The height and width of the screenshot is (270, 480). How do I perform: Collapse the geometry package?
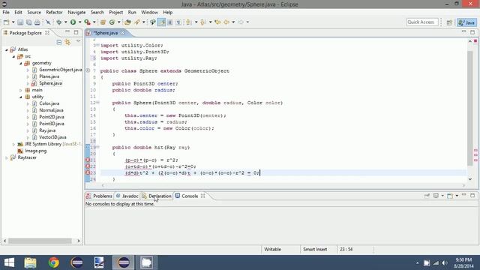coord(21,63)
